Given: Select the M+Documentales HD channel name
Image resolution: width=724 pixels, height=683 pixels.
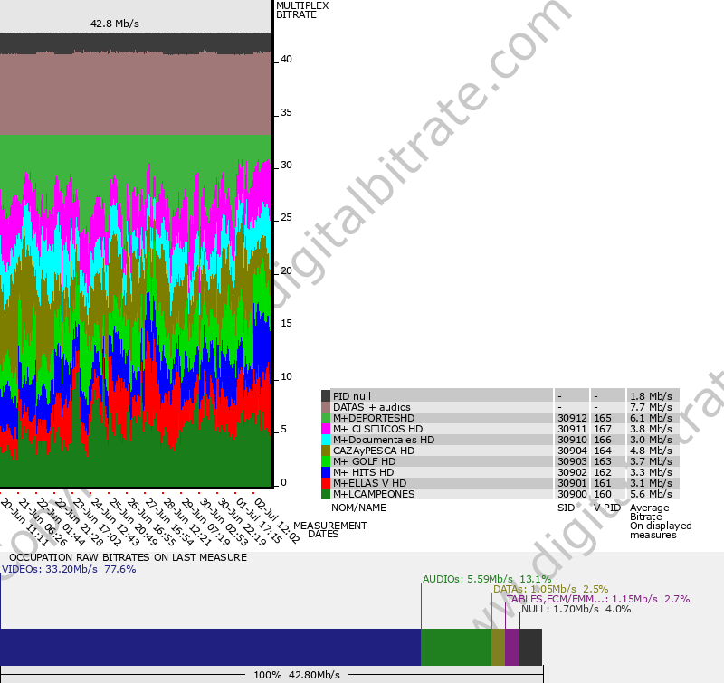Looking at the screenshot, I should pos(384,440).
